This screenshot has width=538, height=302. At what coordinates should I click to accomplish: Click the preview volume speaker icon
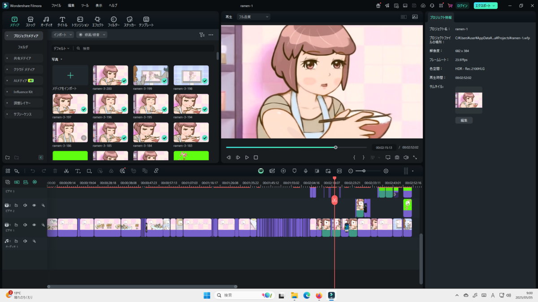click(x=406, y=157)
